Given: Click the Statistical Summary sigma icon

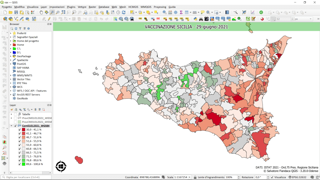Looking at the screenshot, I should click(181, 12).
